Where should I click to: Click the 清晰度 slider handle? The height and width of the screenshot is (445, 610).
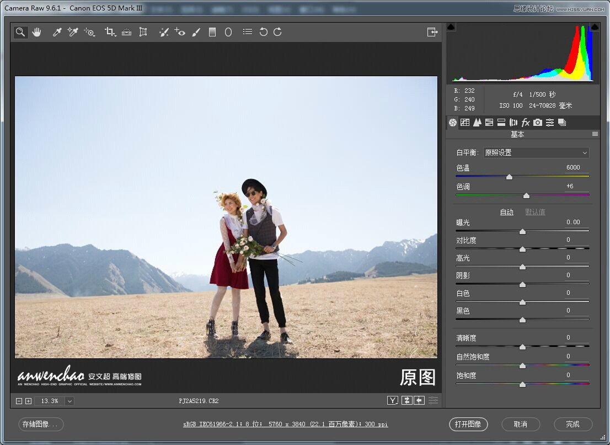click(x=522, y=347)
